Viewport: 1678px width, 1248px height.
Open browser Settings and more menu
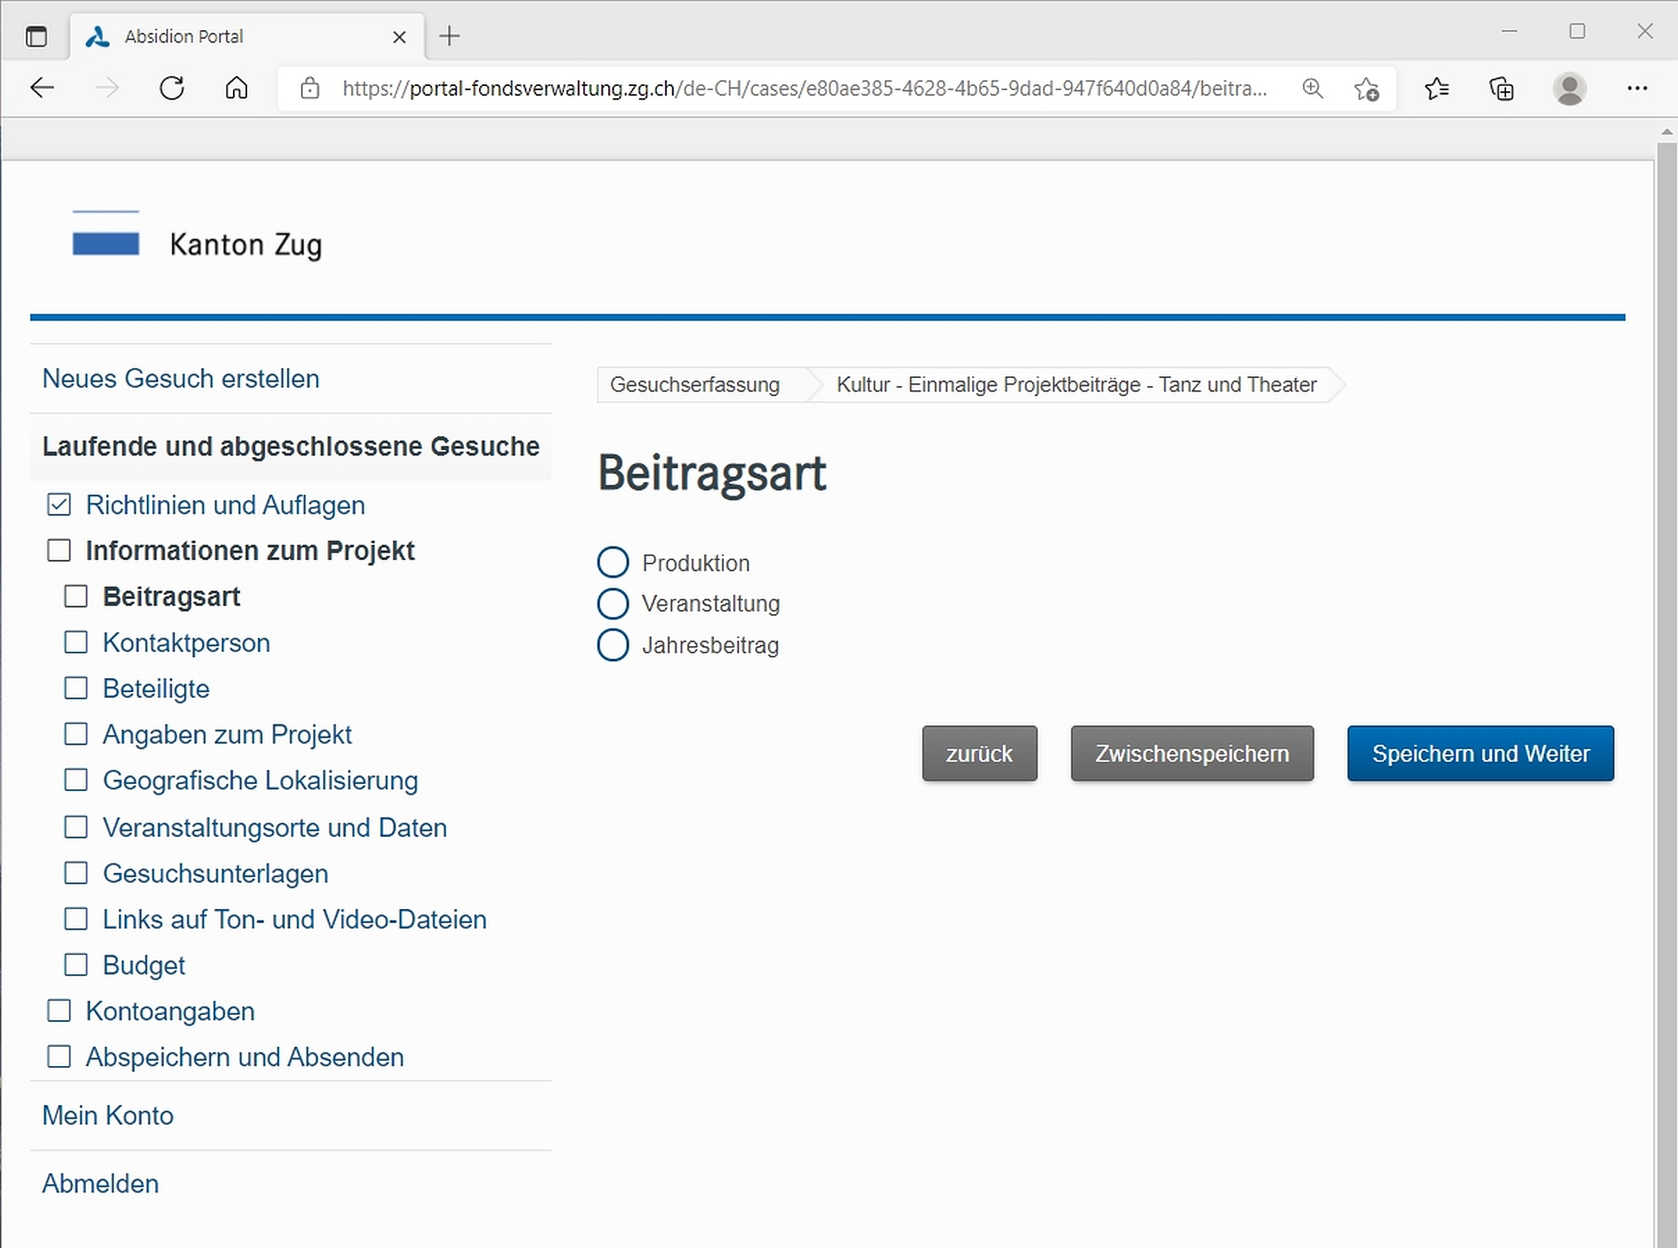(1637, 89)
